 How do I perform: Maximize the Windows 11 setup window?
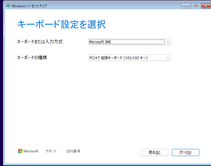coord(196,6)
